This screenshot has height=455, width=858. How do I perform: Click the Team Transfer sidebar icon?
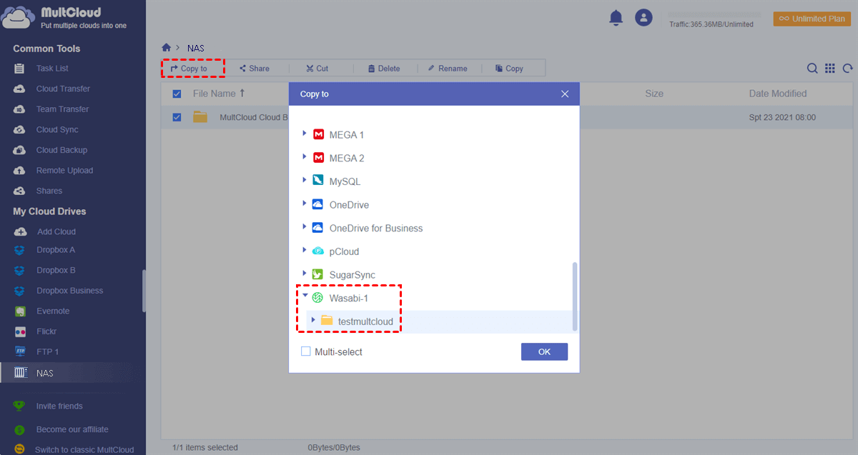(x=20, y=109)
